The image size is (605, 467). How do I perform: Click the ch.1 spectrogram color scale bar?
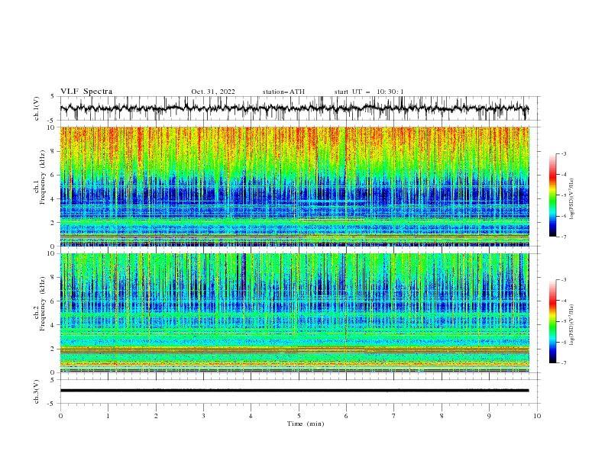tap(552, 195)
